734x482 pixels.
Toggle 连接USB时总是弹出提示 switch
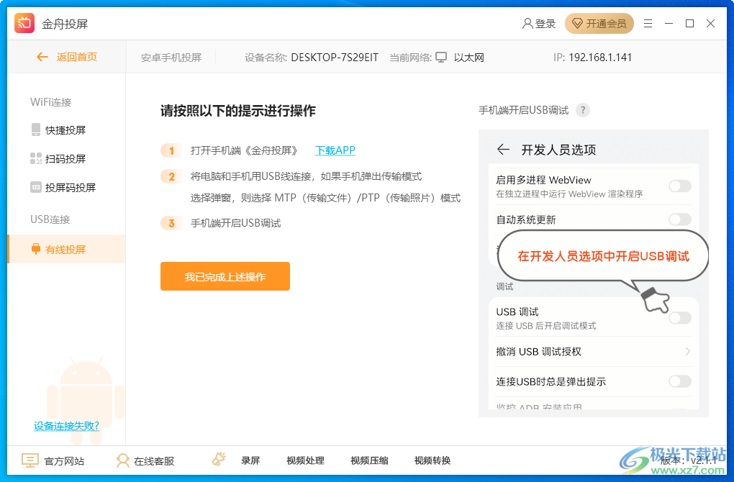tap(679, 382)
